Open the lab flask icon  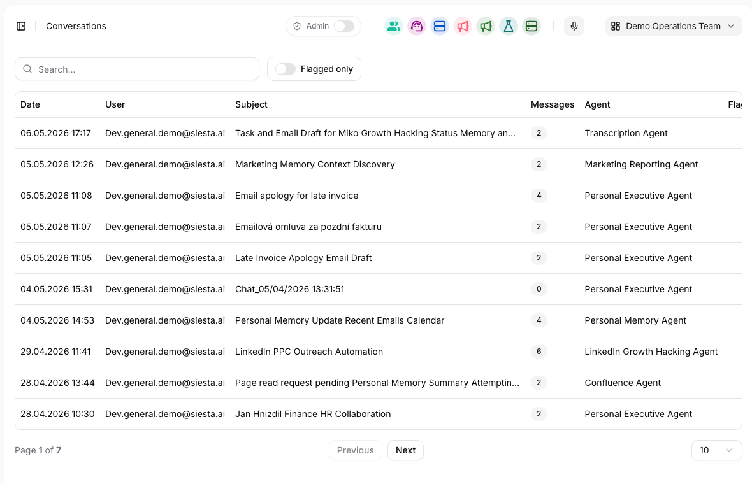(x=509, y=26)
